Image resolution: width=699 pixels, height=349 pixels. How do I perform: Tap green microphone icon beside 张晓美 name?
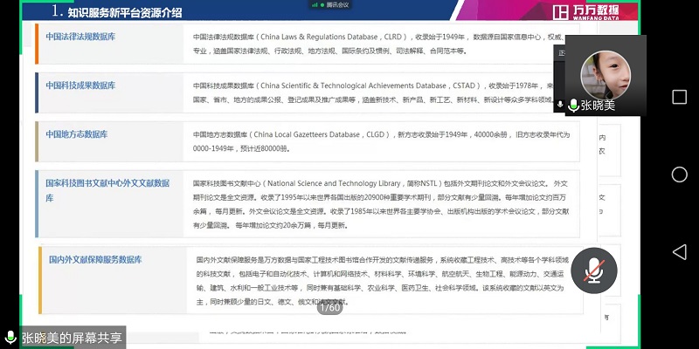(572, 106)
